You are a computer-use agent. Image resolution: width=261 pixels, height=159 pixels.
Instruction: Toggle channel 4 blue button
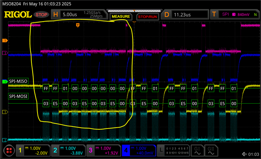tap(126, 150)
